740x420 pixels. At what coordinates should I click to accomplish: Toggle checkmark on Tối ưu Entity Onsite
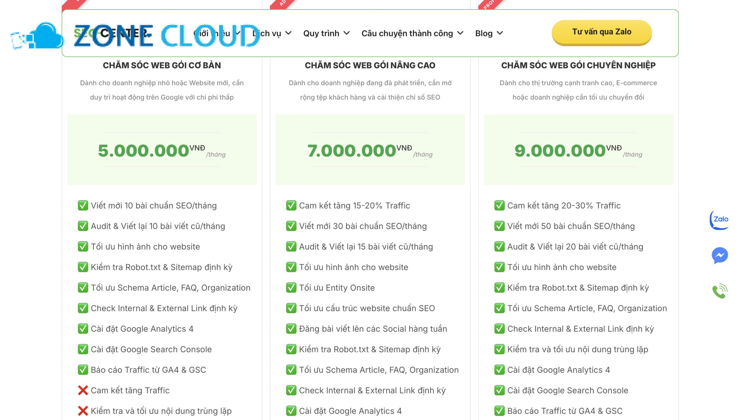tap(291, 288)
